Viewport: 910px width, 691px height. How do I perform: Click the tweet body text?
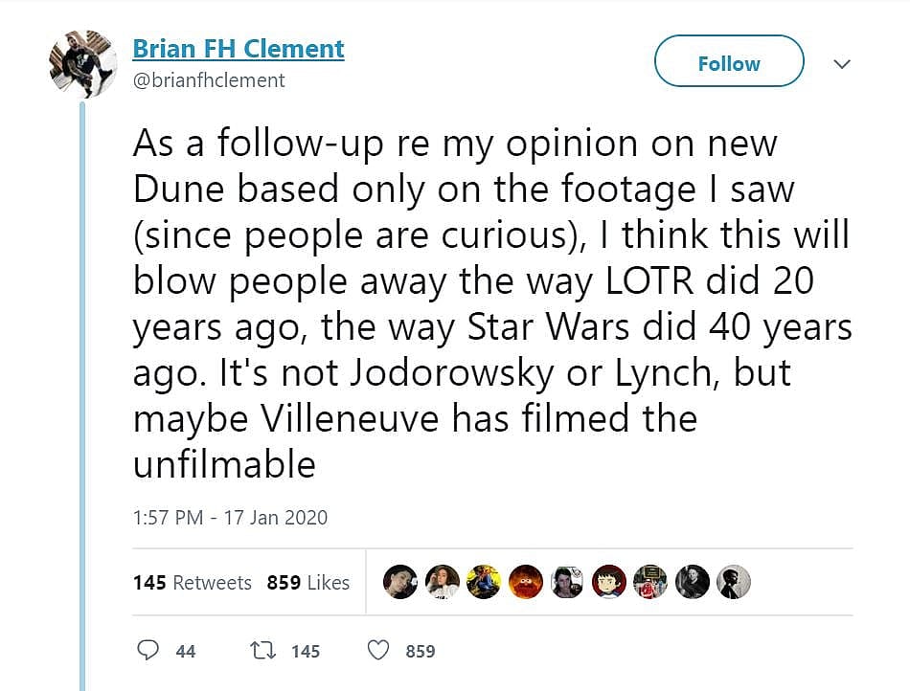click(490, 303)
